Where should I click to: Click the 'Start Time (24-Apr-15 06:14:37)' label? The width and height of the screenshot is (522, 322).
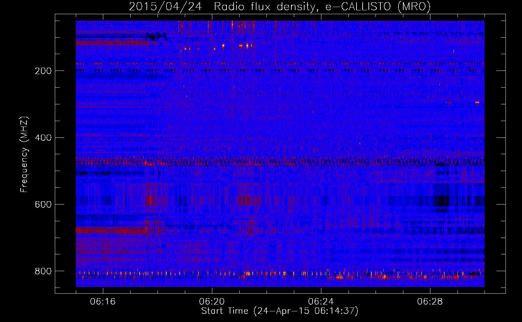pos(280,311)
